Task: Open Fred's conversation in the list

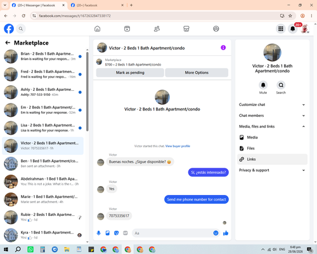Action: 42,74
